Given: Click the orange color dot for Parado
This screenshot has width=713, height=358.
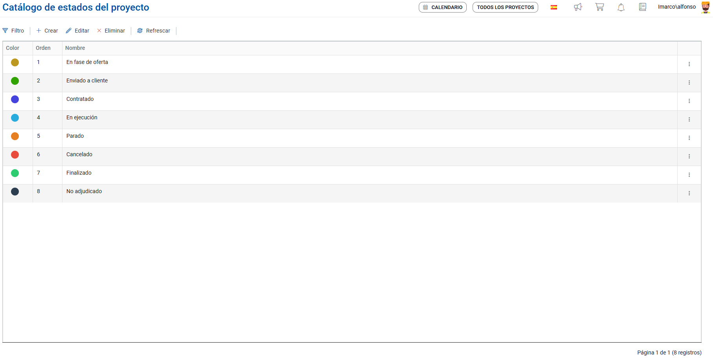Looking at the screenshot, I should click(x=15, y=136).
